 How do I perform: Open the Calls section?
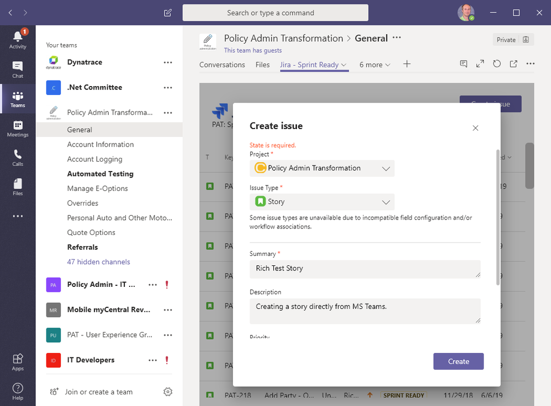(18, 157)
